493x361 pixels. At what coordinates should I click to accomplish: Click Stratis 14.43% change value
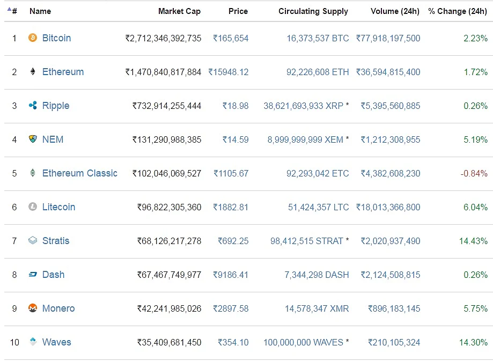[473, 241]
